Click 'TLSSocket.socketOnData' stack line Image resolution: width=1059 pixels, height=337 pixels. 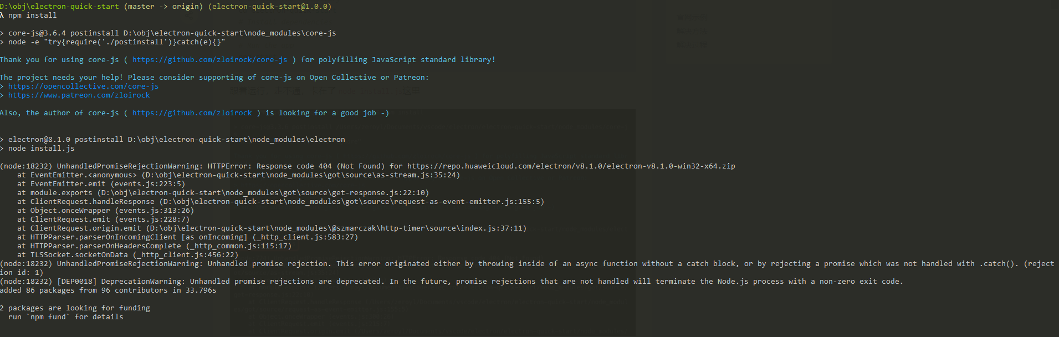pyautogui.click(x=127, y=255)
